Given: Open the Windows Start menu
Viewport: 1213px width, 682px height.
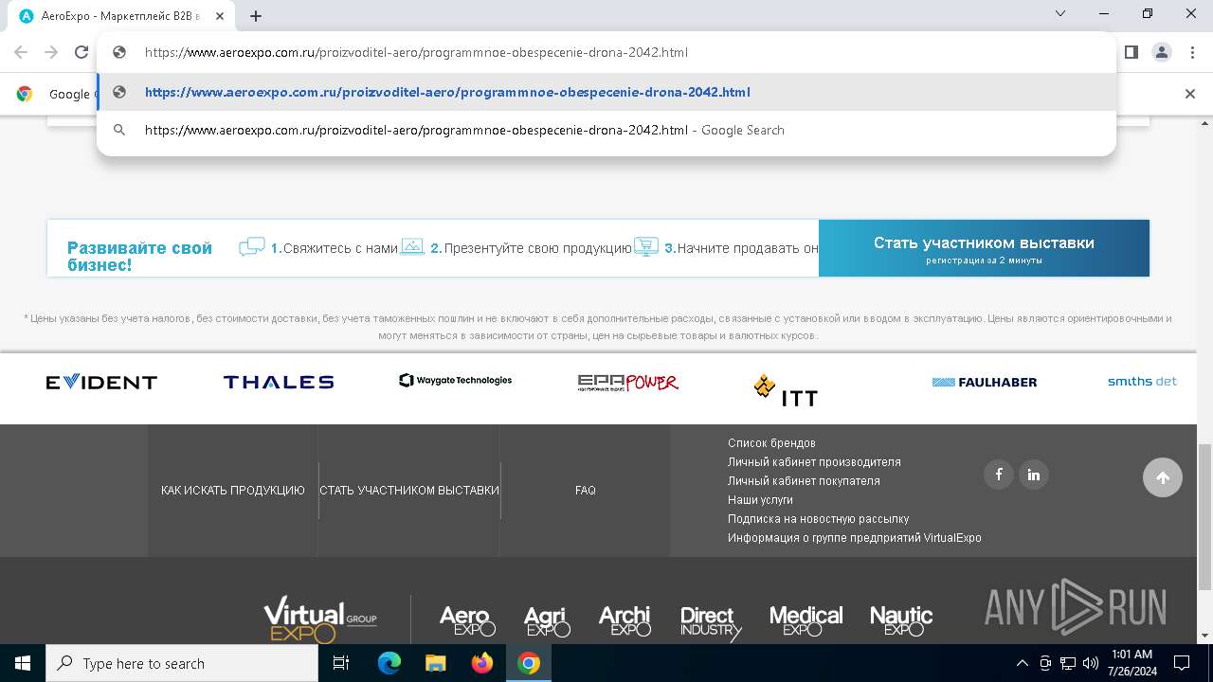Looking at the screenshot, I should 23,663.
